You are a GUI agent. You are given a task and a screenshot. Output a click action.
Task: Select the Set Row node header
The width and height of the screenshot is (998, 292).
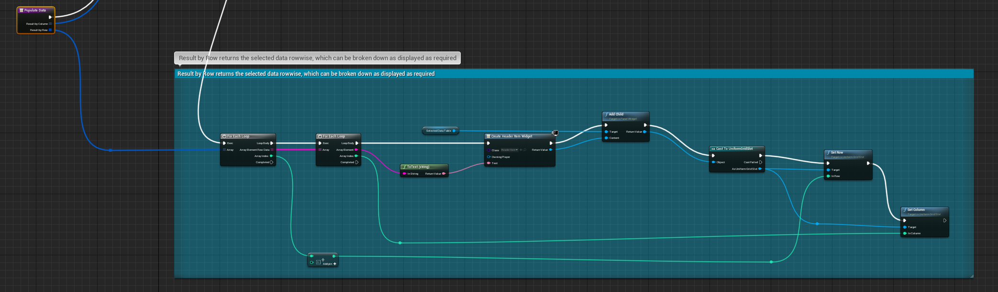(848, 154)
